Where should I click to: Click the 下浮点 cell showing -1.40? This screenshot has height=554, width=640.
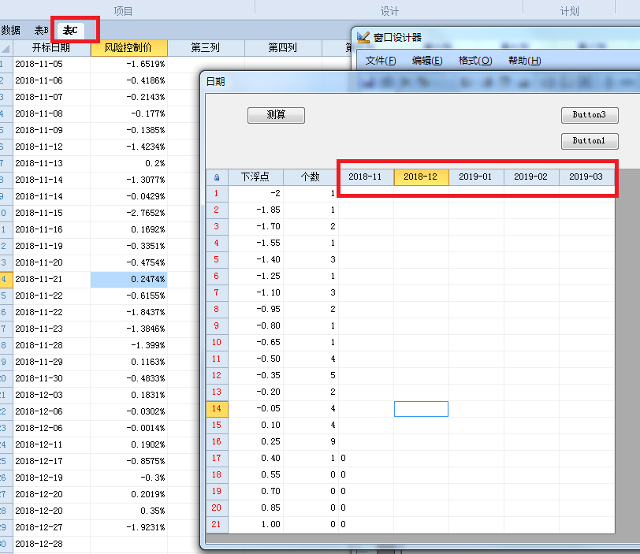pyautogui.click(x=255, y=260)
